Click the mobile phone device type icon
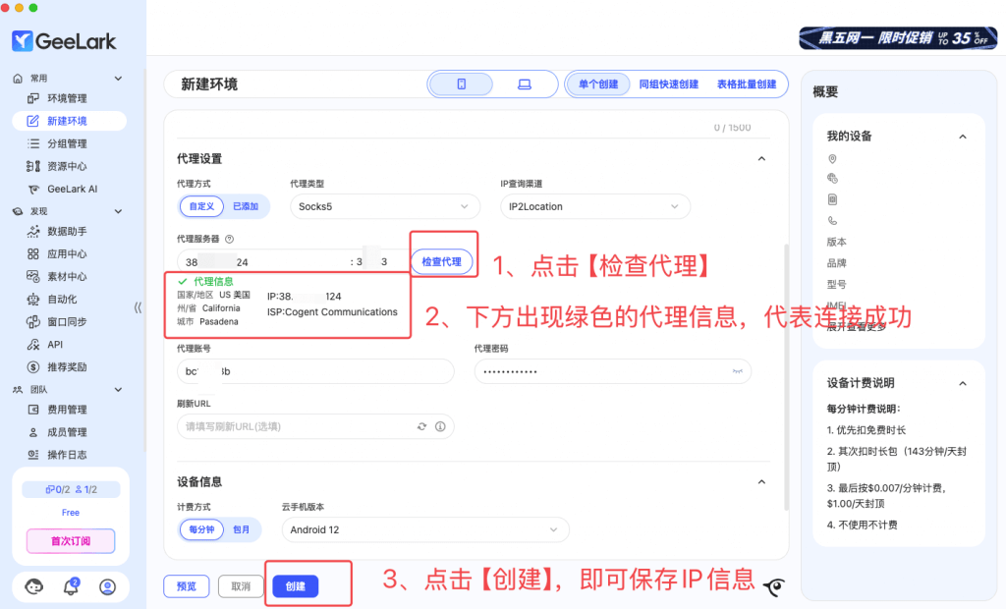This screenshot has width=1006, height=609. pyautogui.click(x=461, y=84)
